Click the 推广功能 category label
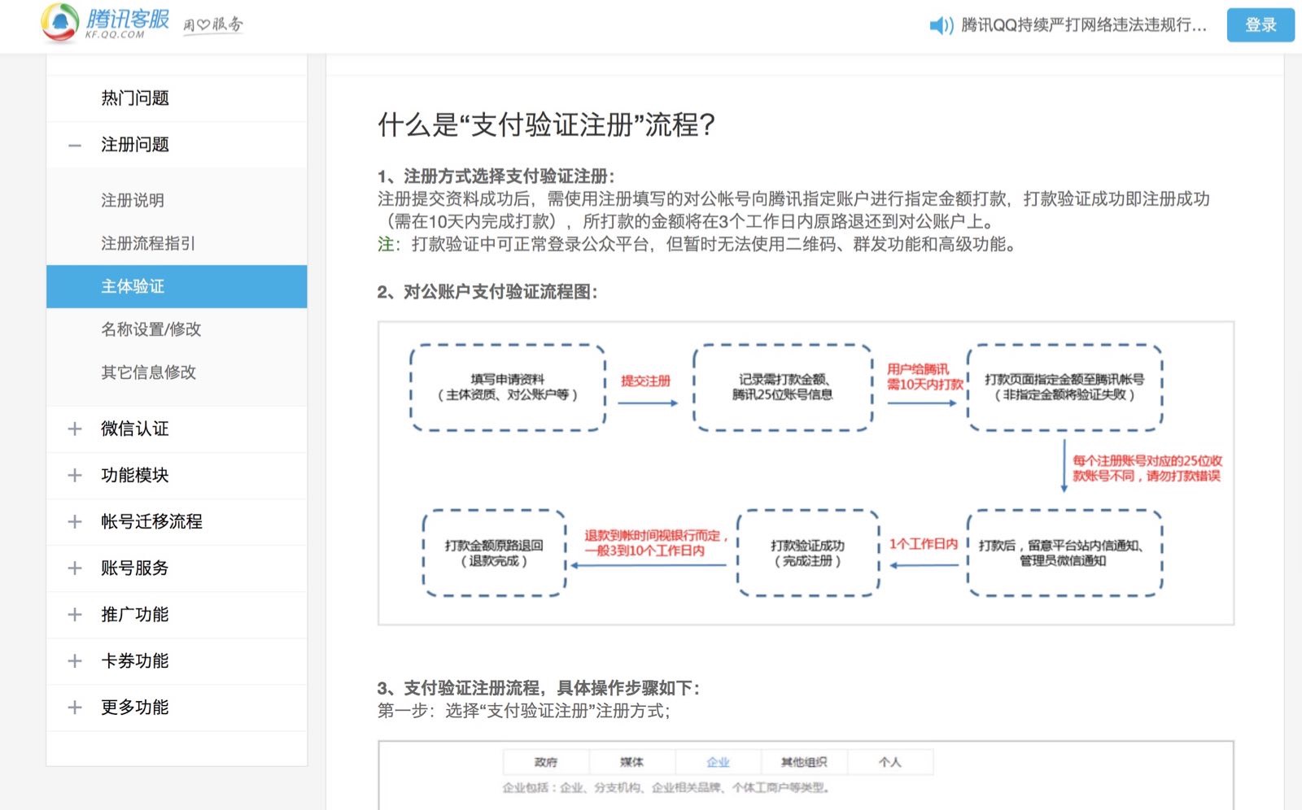Image resolution: width=1302 pixels, height=810 pixels. [x=135, y=614]
